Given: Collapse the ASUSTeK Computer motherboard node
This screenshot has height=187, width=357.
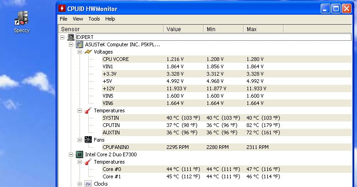Looking at the screenshot, I should click(x=71, y=44).
